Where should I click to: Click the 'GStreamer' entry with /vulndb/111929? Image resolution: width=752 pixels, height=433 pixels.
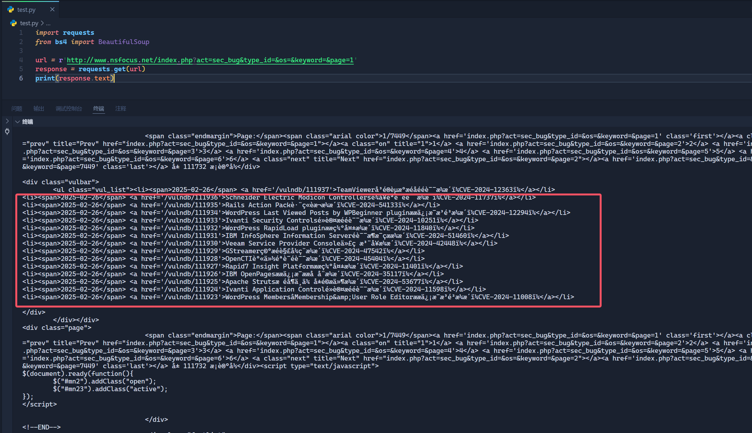click(224, 251)
